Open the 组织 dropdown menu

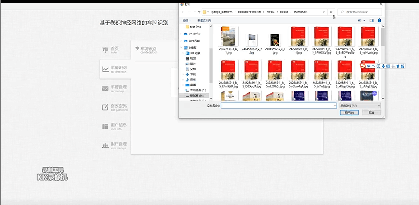[x=186, y=20]
